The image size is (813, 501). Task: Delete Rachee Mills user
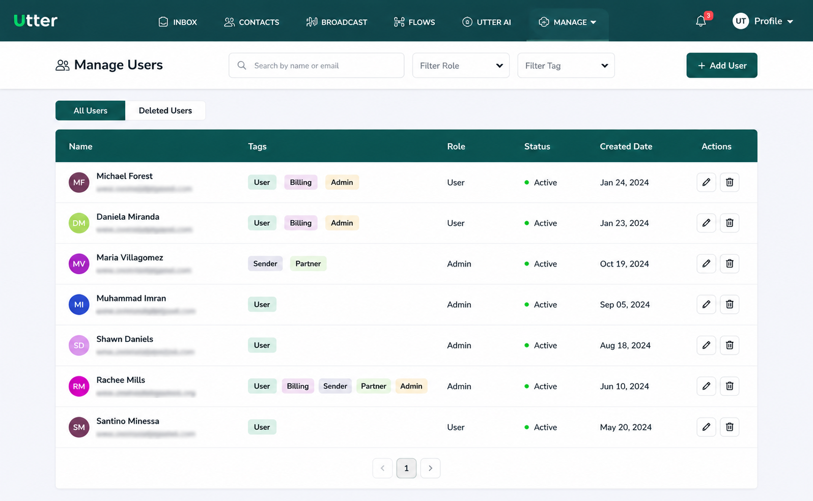(x=730, y=386)
